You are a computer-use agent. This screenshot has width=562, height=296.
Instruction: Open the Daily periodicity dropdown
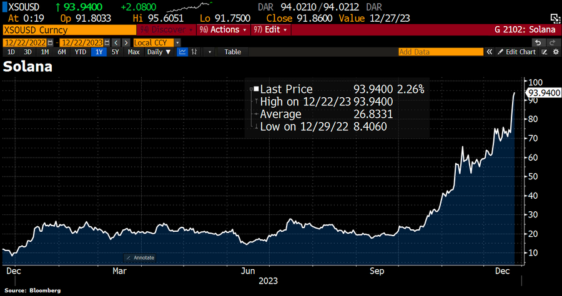[x=159, y=52]
